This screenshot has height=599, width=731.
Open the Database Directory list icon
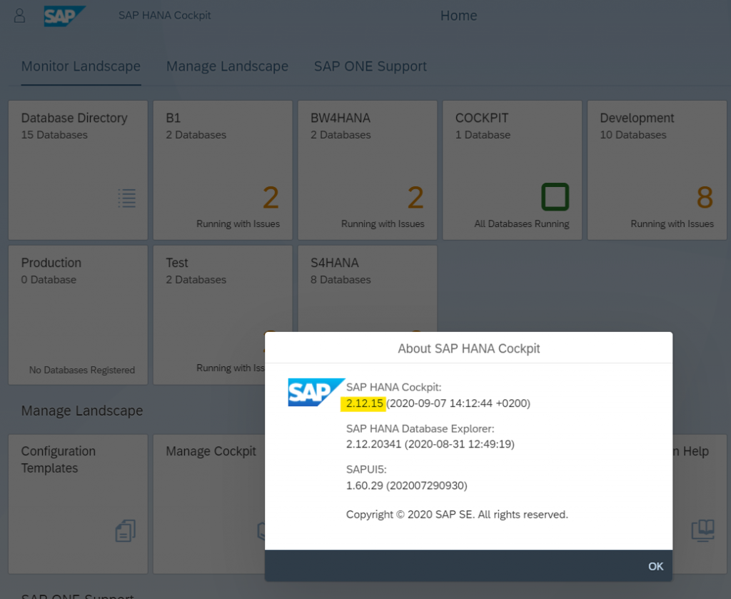(x=127, y=198)
